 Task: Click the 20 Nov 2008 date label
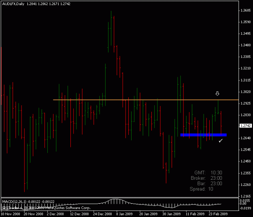pyautogui.click(x=34, y=214)
